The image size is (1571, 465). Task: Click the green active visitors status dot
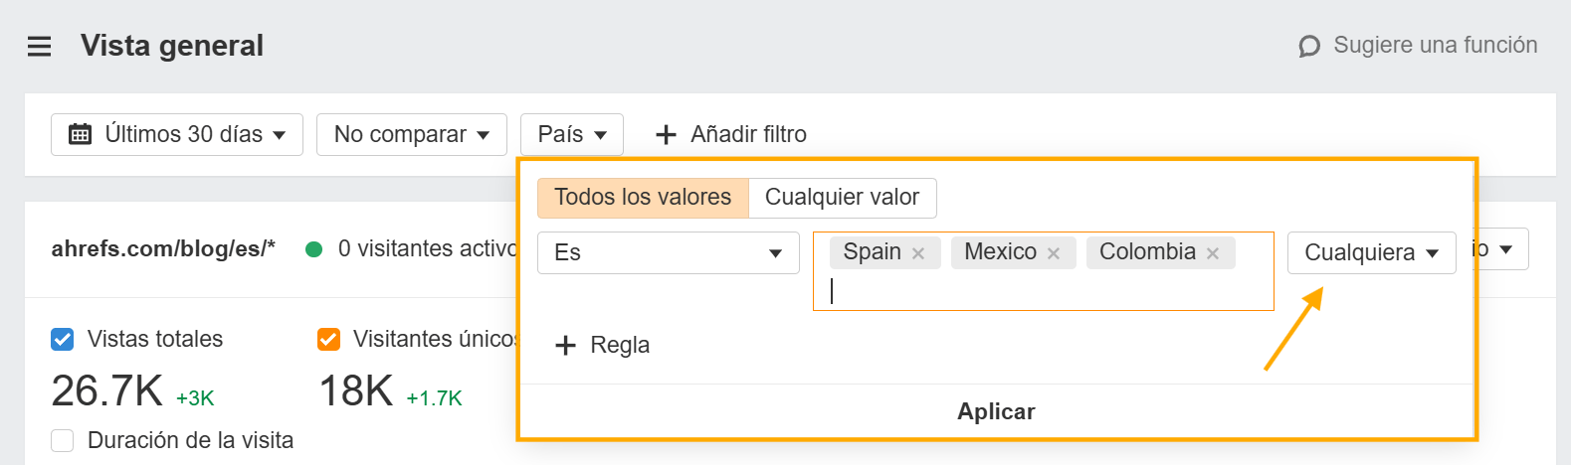(x=314, y=249)
